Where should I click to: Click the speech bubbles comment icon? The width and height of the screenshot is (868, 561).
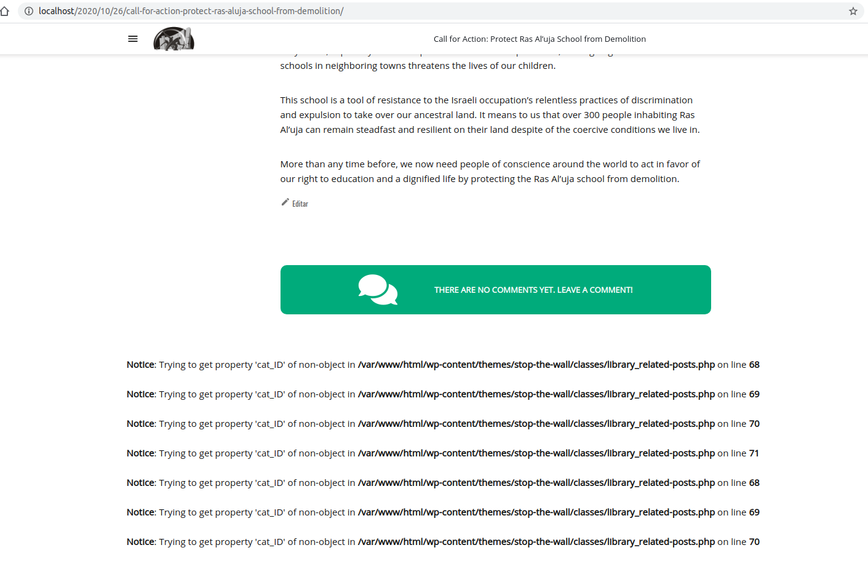(378, 290)
